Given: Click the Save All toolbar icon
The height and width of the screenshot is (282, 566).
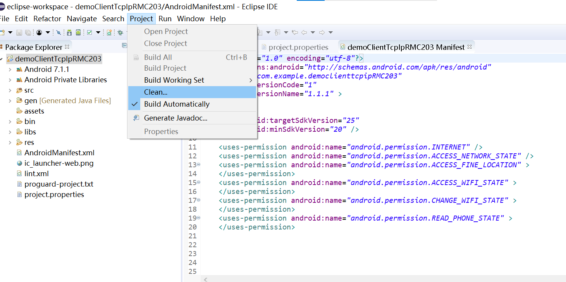Looking at the screenshot, I should 28,32.
